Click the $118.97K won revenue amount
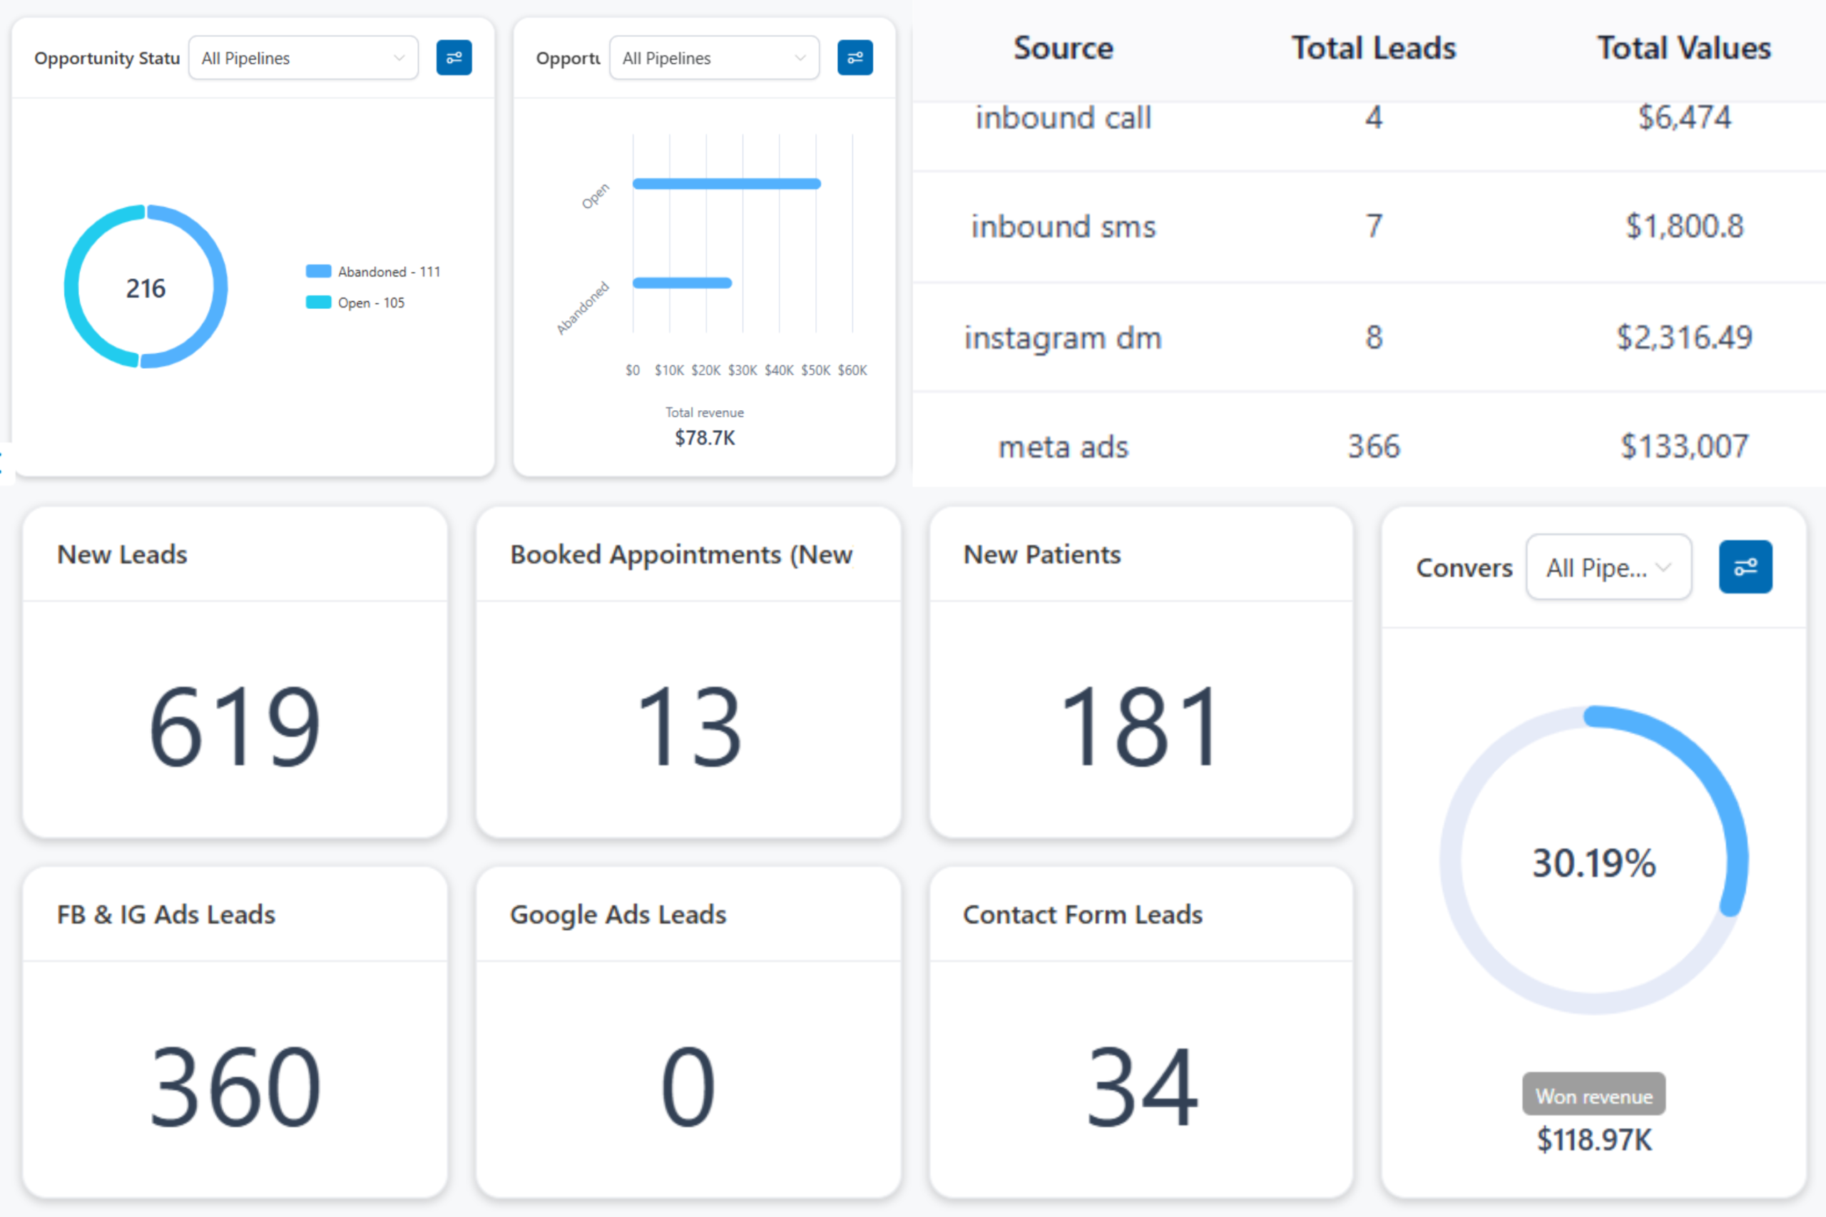Image resolution: width=1826 pixels, height=1217 pixels. point(1594,1139)
